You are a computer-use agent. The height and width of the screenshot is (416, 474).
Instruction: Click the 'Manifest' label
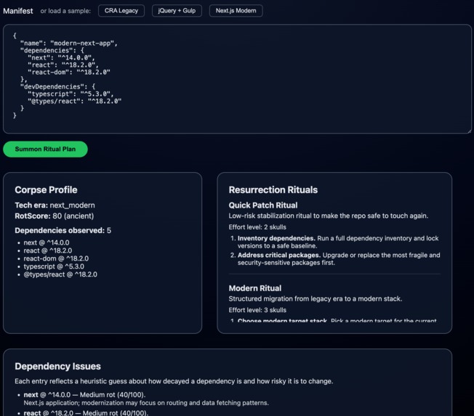tap(18, 11)
